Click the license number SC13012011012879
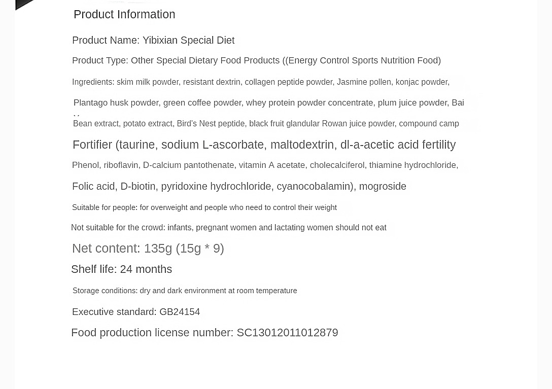This screenshot has width=552, height=389. pyautogui.click(x=287, y=333)
